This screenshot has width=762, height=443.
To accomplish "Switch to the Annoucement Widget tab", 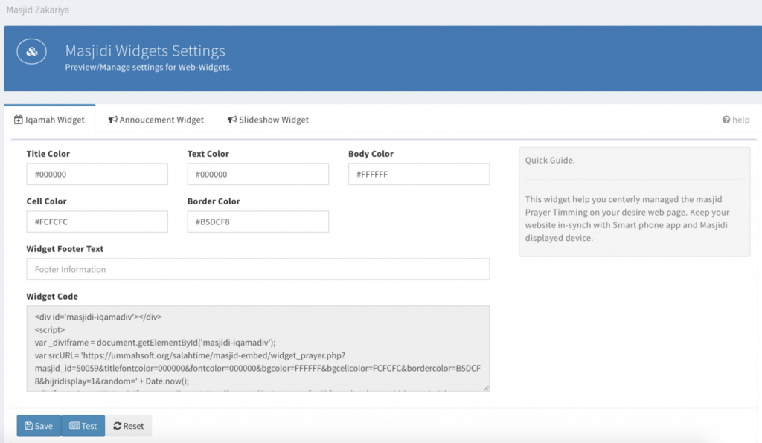I will tap(156, 120).
